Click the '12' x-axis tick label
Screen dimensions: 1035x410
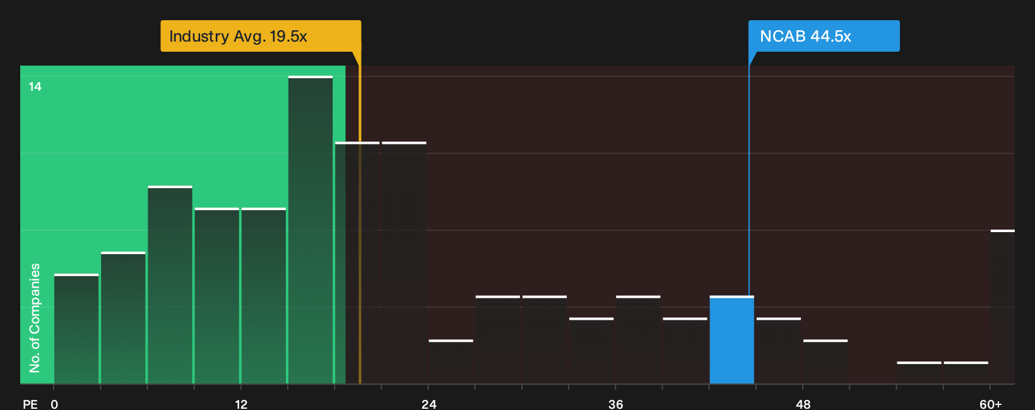point(241,404)
